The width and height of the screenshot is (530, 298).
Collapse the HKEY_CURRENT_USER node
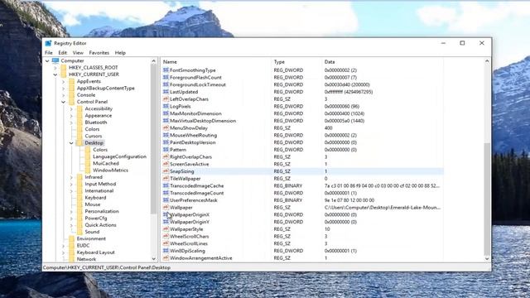click(x=55, y=74)
